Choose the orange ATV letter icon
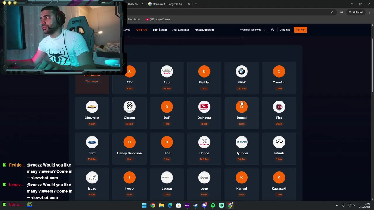The width and height of the screenshot is (374, 210). pyautogui.click(x=129, y=71)
